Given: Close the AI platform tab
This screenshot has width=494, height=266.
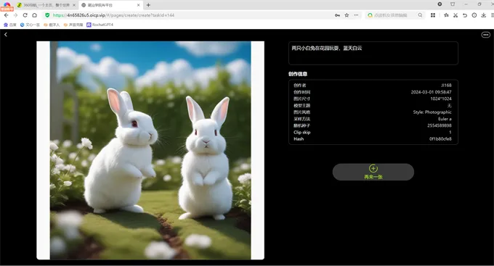Looking at the screenshot, I should (x=138, y=5).
